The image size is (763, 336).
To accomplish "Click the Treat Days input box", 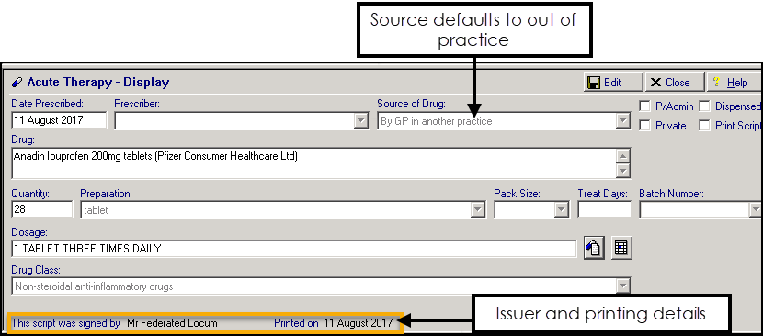I will pyautogui.click(x=605, y=210).
